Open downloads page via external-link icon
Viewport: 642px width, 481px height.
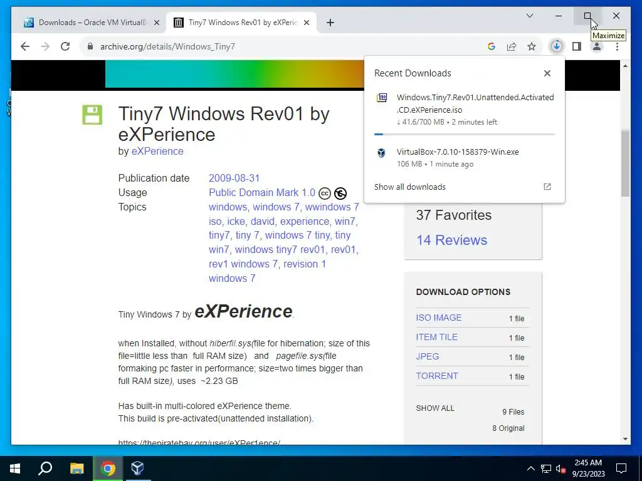pyautogui.click(x=547, y=187)
